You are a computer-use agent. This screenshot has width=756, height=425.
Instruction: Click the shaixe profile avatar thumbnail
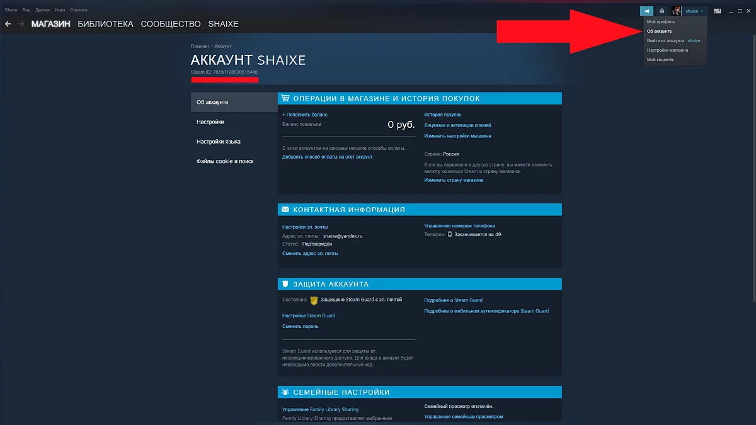(677, 11)
